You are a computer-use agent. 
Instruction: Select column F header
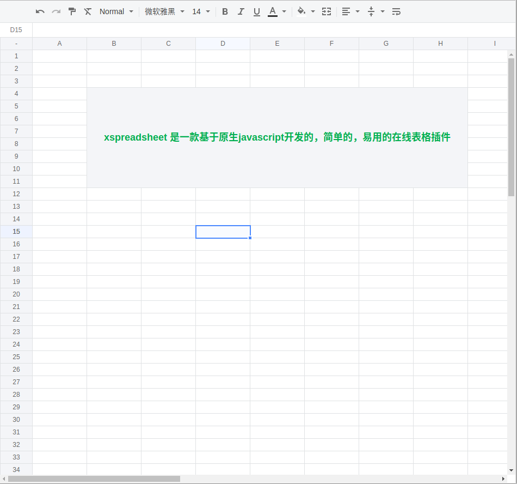332,44
